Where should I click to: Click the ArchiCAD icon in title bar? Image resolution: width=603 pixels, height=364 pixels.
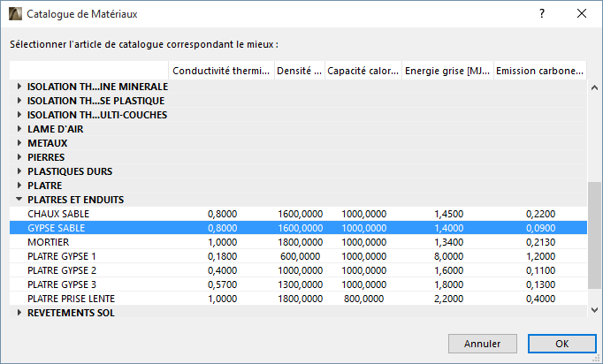pyautogui.click(x=15, y=15)
